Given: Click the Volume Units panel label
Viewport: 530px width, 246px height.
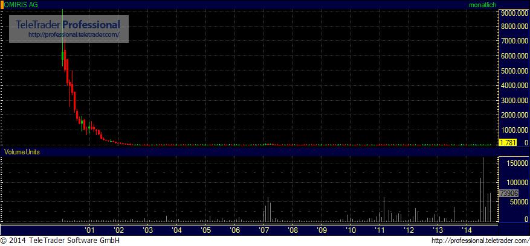Looking at the screenshot, I should (21, 152).
